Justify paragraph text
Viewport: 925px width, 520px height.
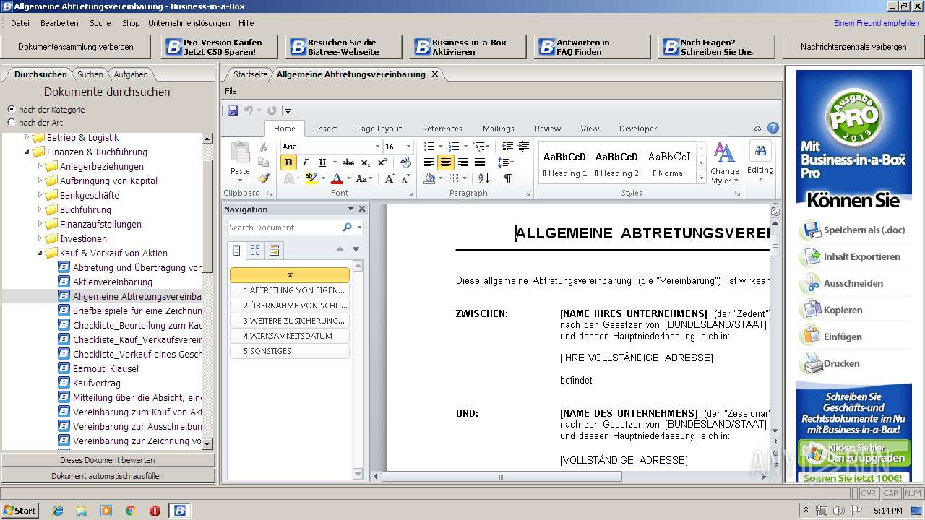coord(479,162)
